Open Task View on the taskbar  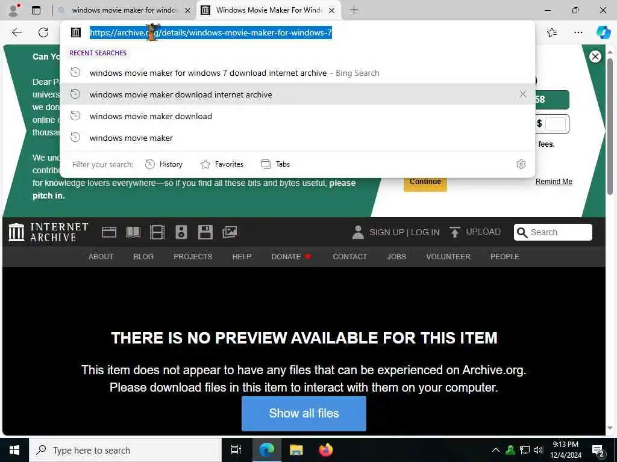click(236, 450)
